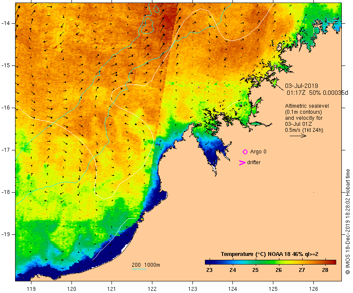Viewport: 353px width, 293px height.
Task: Click the -18 latitude axis label
Action: pyautogui.click(x=5, y=192)
